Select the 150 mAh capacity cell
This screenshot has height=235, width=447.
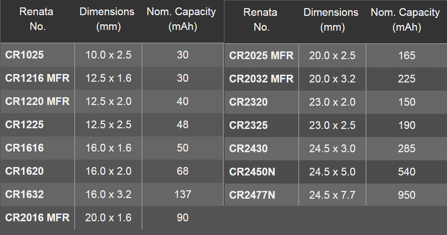coord(407,102)
